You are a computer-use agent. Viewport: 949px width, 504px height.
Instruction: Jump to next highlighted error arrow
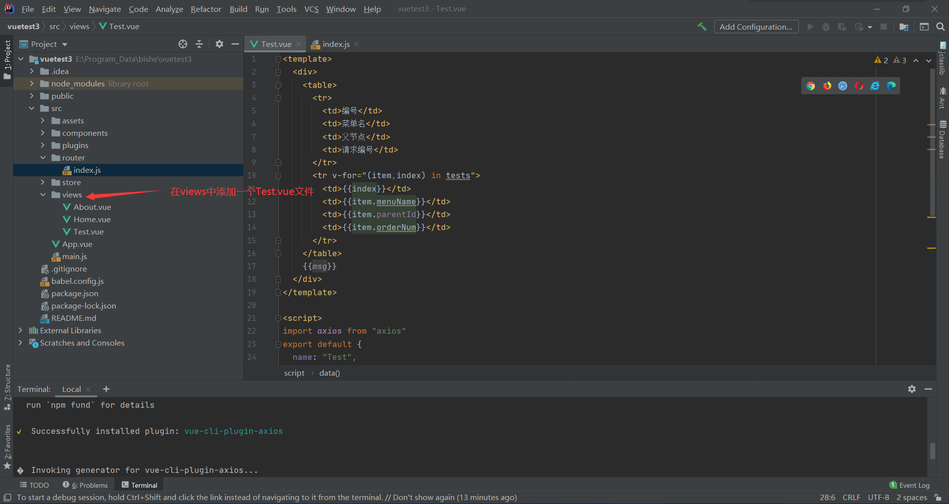tap(929, 60)
